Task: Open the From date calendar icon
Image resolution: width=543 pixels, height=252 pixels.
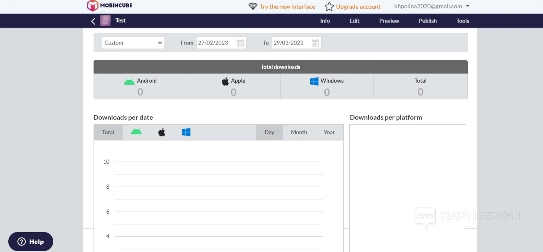Action: (240, 43)
